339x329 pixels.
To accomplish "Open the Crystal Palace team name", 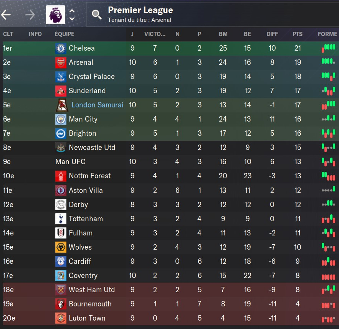I will coord(92,76).
